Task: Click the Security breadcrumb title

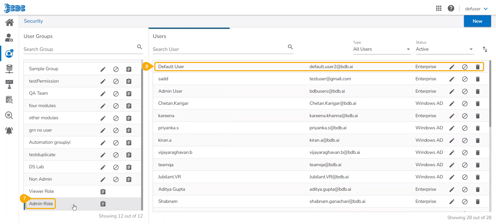Action: click(33, 21)
